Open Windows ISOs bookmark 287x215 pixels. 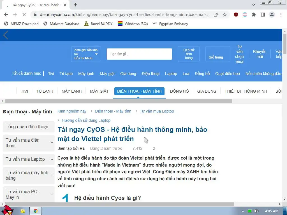point(133,24)
